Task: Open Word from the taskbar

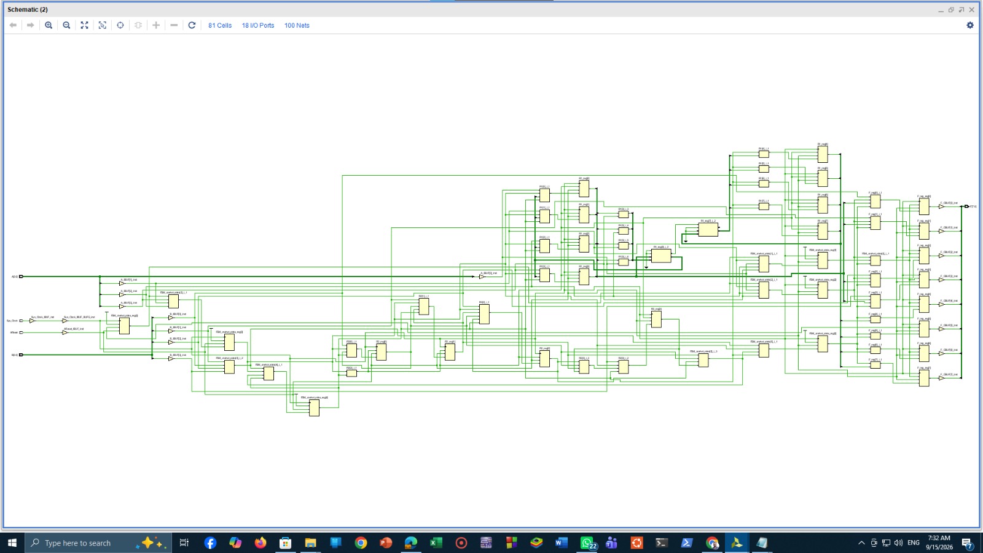Action: [562, 543]
